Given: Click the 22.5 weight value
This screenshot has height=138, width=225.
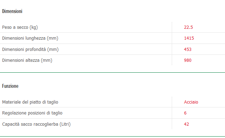Looking at the screenshot, I should pyautogui.click(x=188, y=27).
